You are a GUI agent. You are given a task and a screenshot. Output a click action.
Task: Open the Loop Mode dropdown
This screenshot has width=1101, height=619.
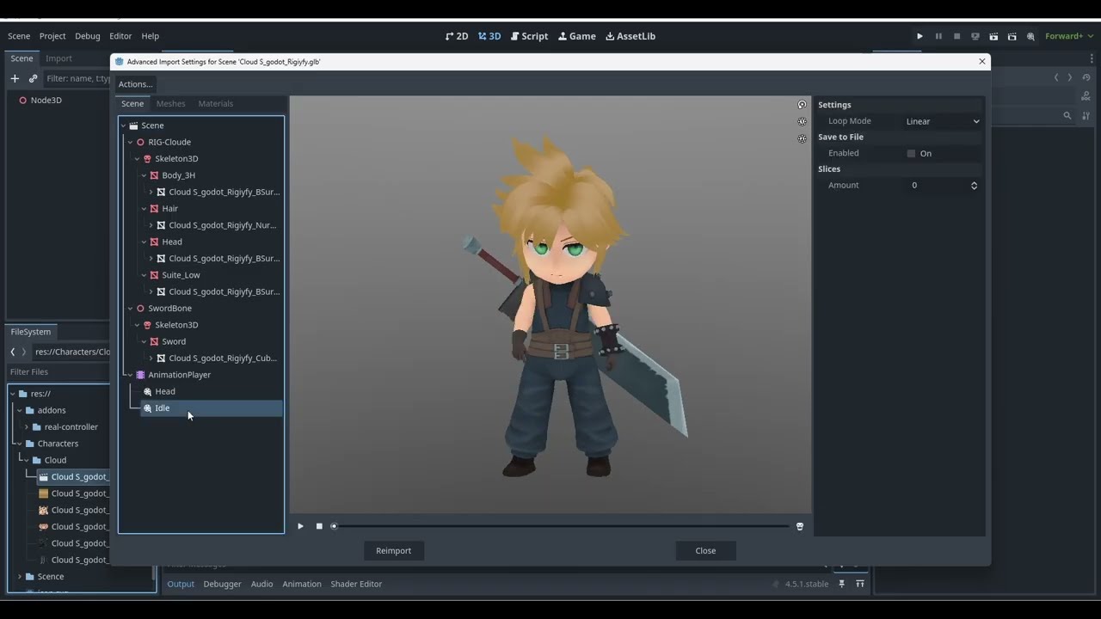(x=942, y=121)
